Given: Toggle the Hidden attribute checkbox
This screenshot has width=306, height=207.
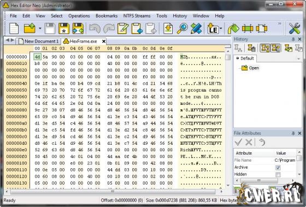Looking at the screenshot, I should 278,174.
